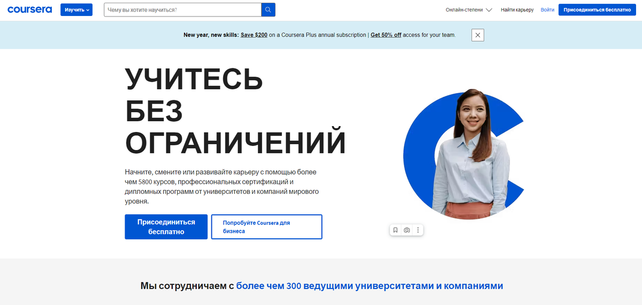The height and width of the screenshot is (305, 642).
Task: Open the Изучить dropdown menu
Action: pos(76,10)
